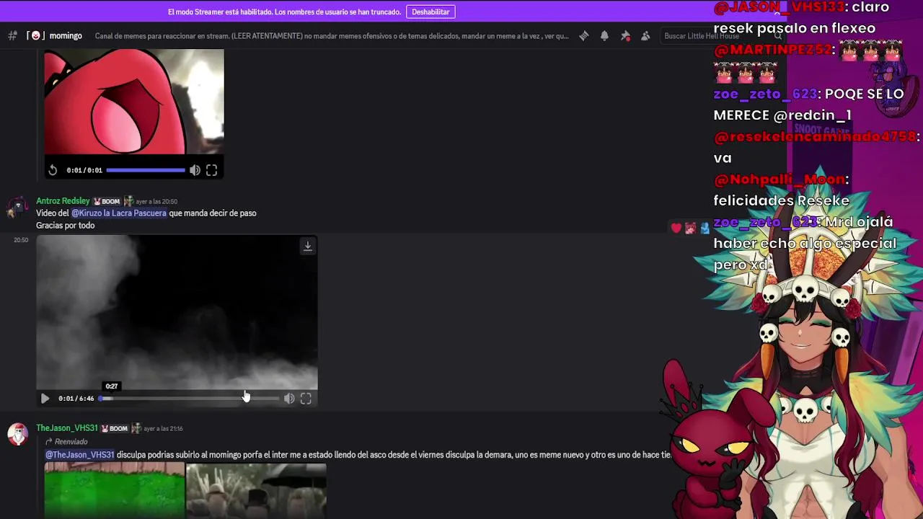This screenshot has width=923, height=519.
Task: Click the channel hash icon beside momingo
Action: point(12,36)
